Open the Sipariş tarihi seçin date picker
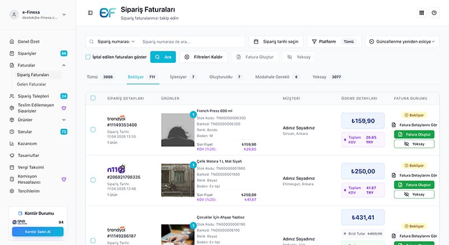Image resolution: width=449 pixels, height=245 pixels. (276, 41)
